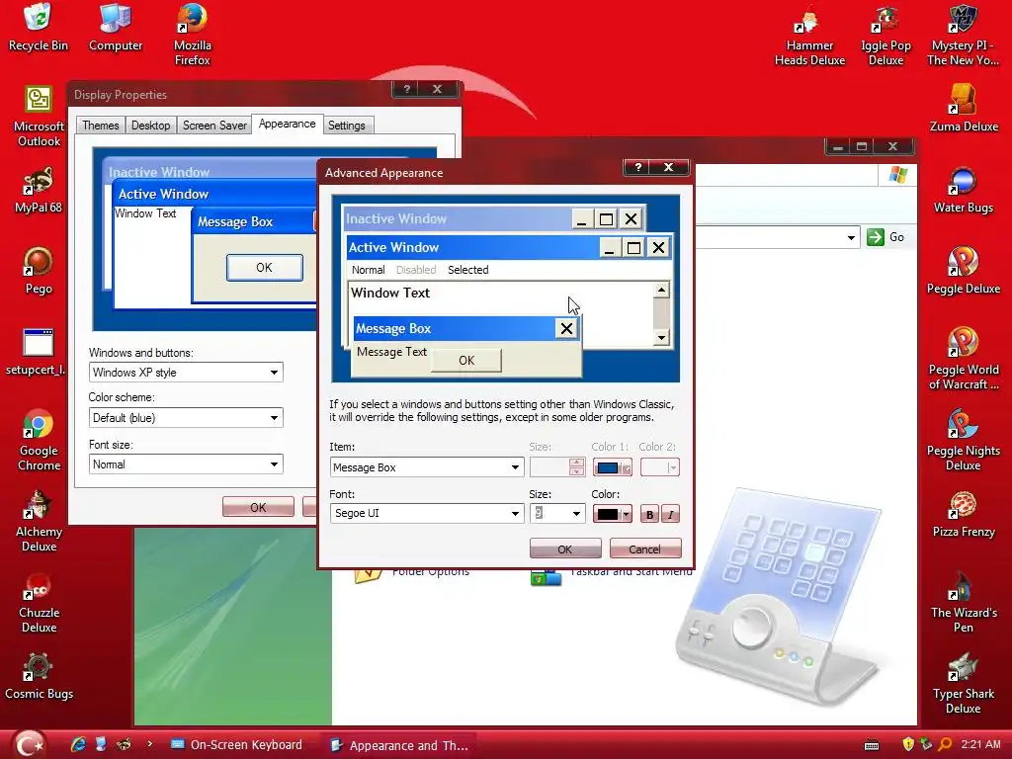The image size is (1012, 759).
Task: Select the Appearance tab
Action: (288, 124)
